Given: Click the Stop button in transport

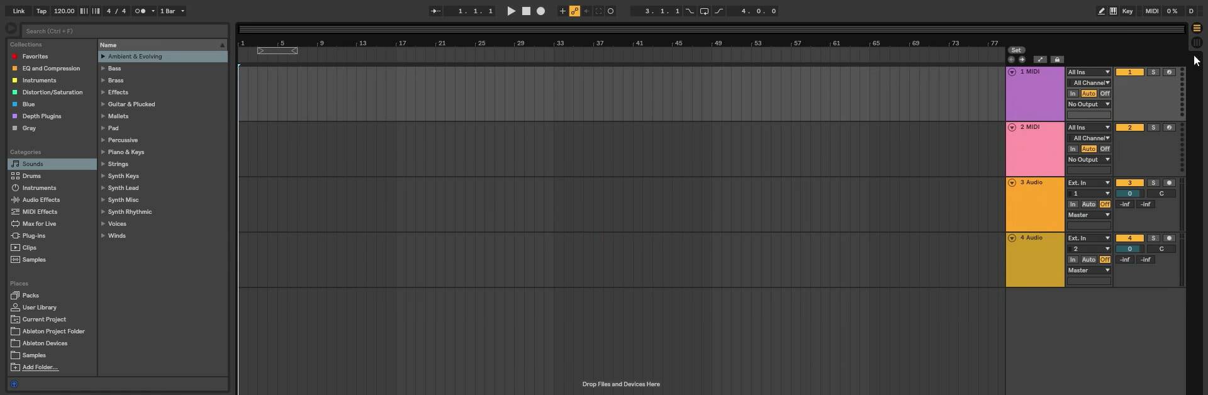Looking at the screenshot, I should pyautogui.click(x=526, y=11).
